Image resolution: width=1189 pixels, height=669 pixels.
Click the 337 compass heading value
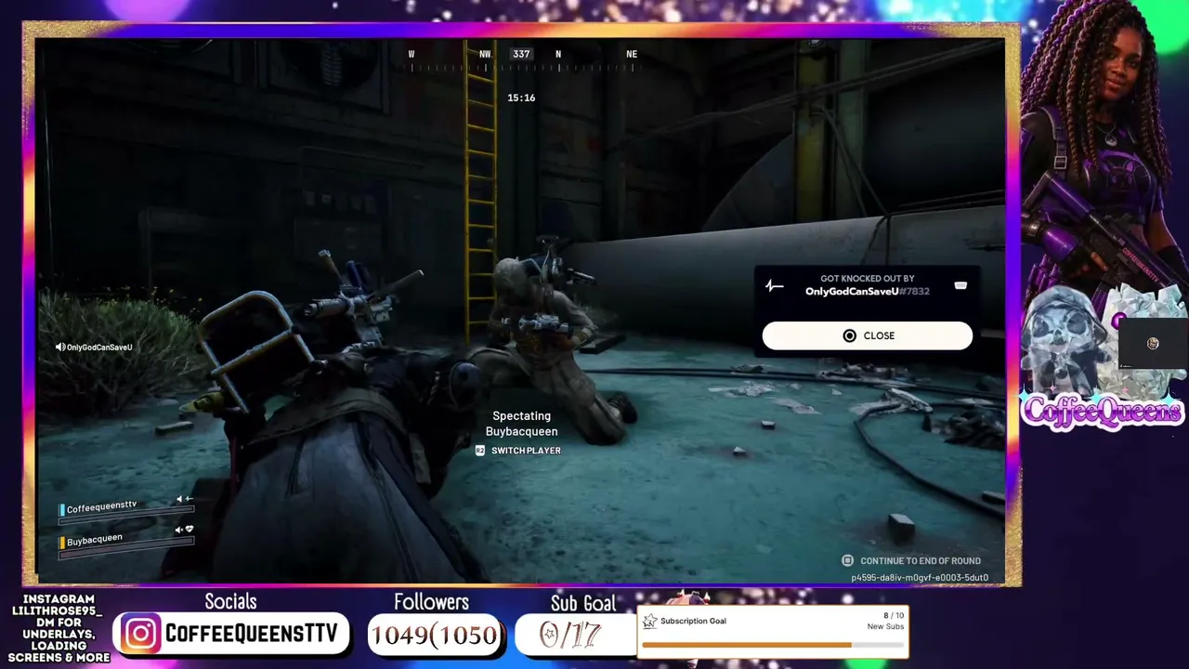pyautogui.click(x=521, y=54)
